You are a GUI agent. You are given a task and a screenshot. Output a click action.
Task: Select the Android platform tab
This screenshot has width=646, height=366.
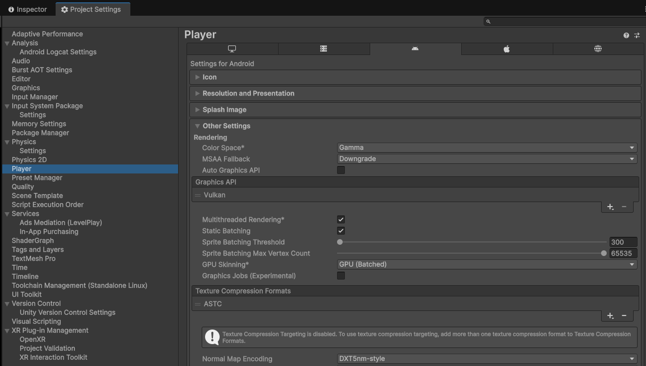[415, 49]
